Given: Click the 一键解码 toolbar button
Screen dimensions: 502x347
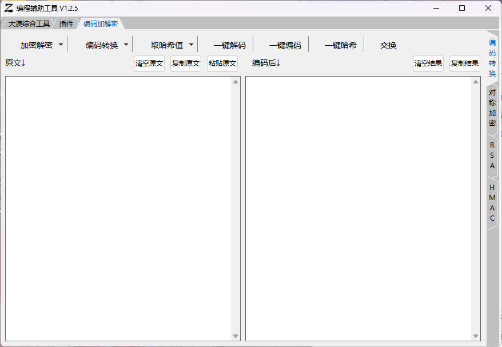Looking at the screenshot, I should coord(229,45).
